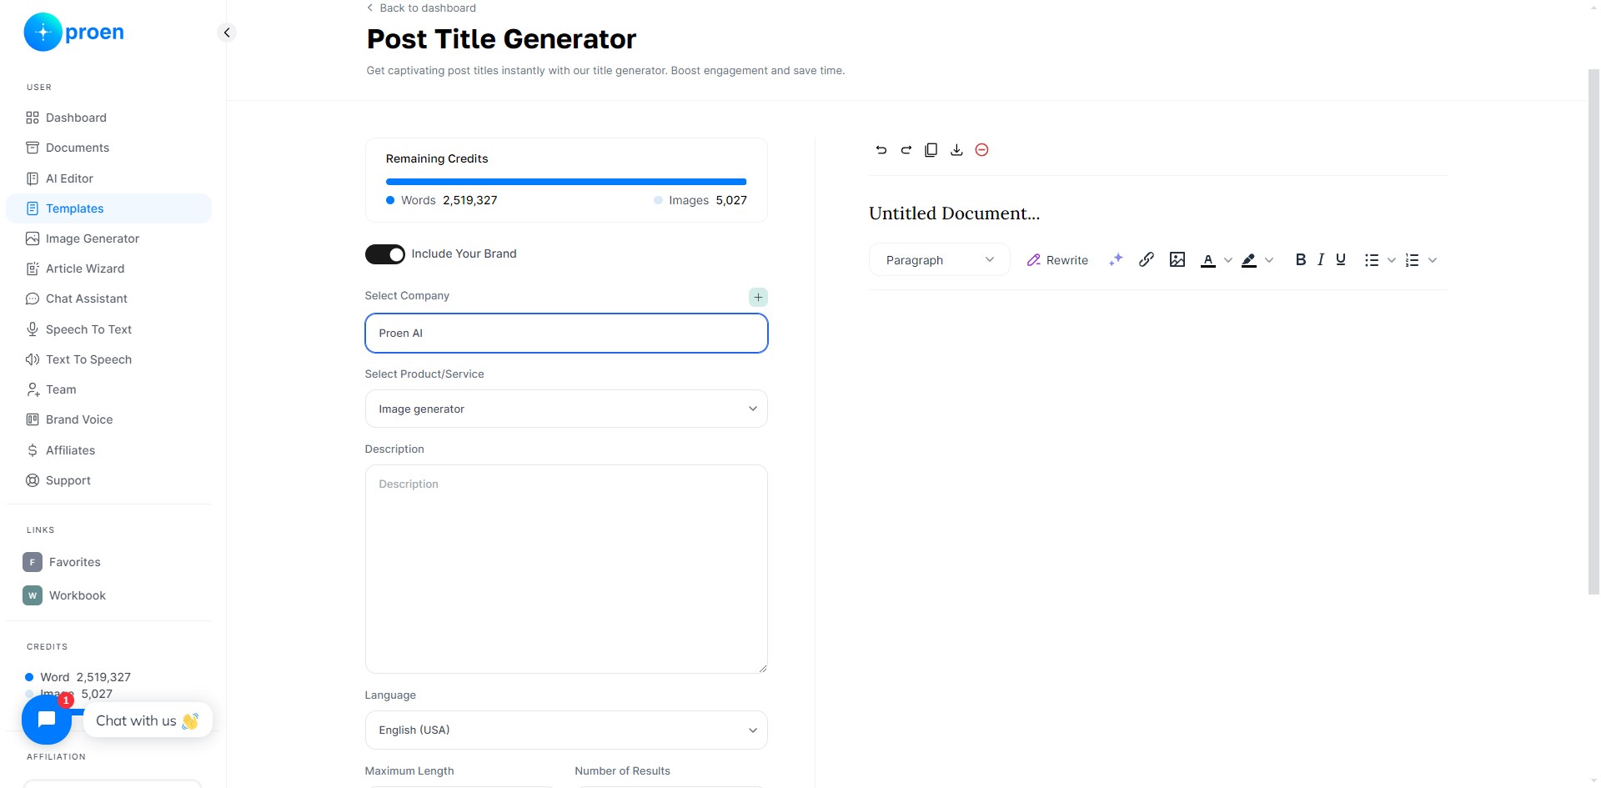Click the Select Company field showing Proen AI
This screenshot has height=788, width=1601.
pos(566,333)
